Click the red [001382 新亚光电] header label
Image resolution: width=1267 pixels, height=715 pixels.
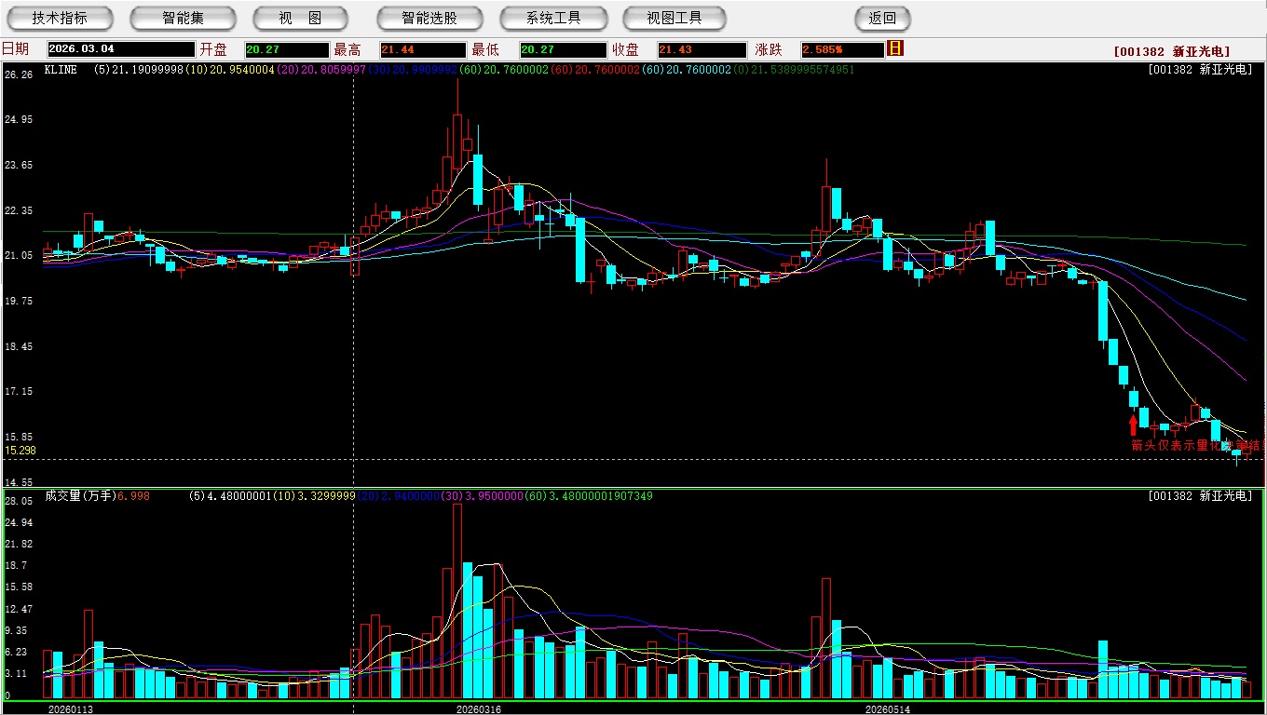tap(1172, 52)
